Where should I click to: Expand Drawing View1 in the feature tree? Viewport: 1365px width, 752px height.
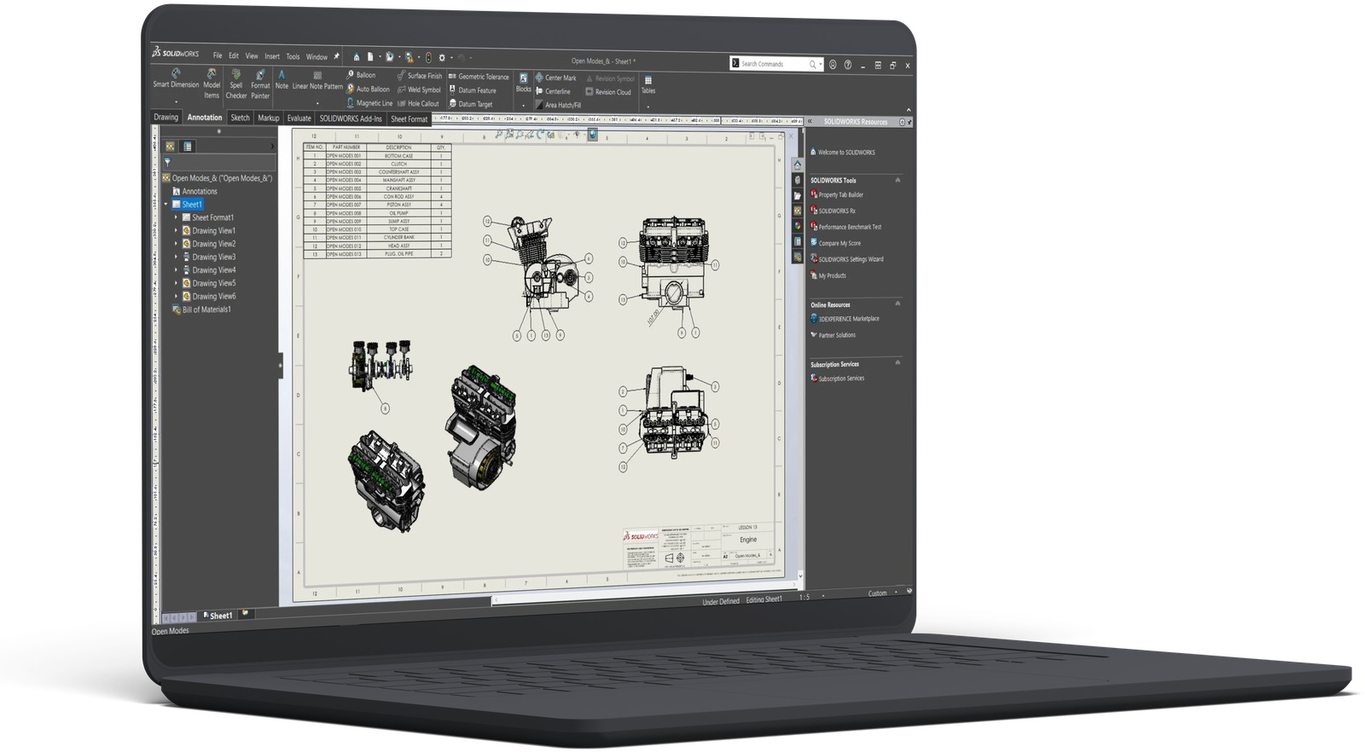coord(177,230)
